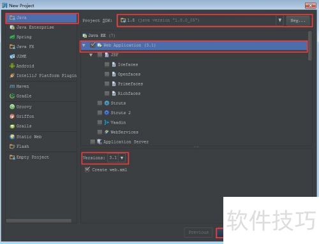The width and height of the screenshot is (319, 244).
Task: Click the Struts 2 gear icon
Action: 107,113
